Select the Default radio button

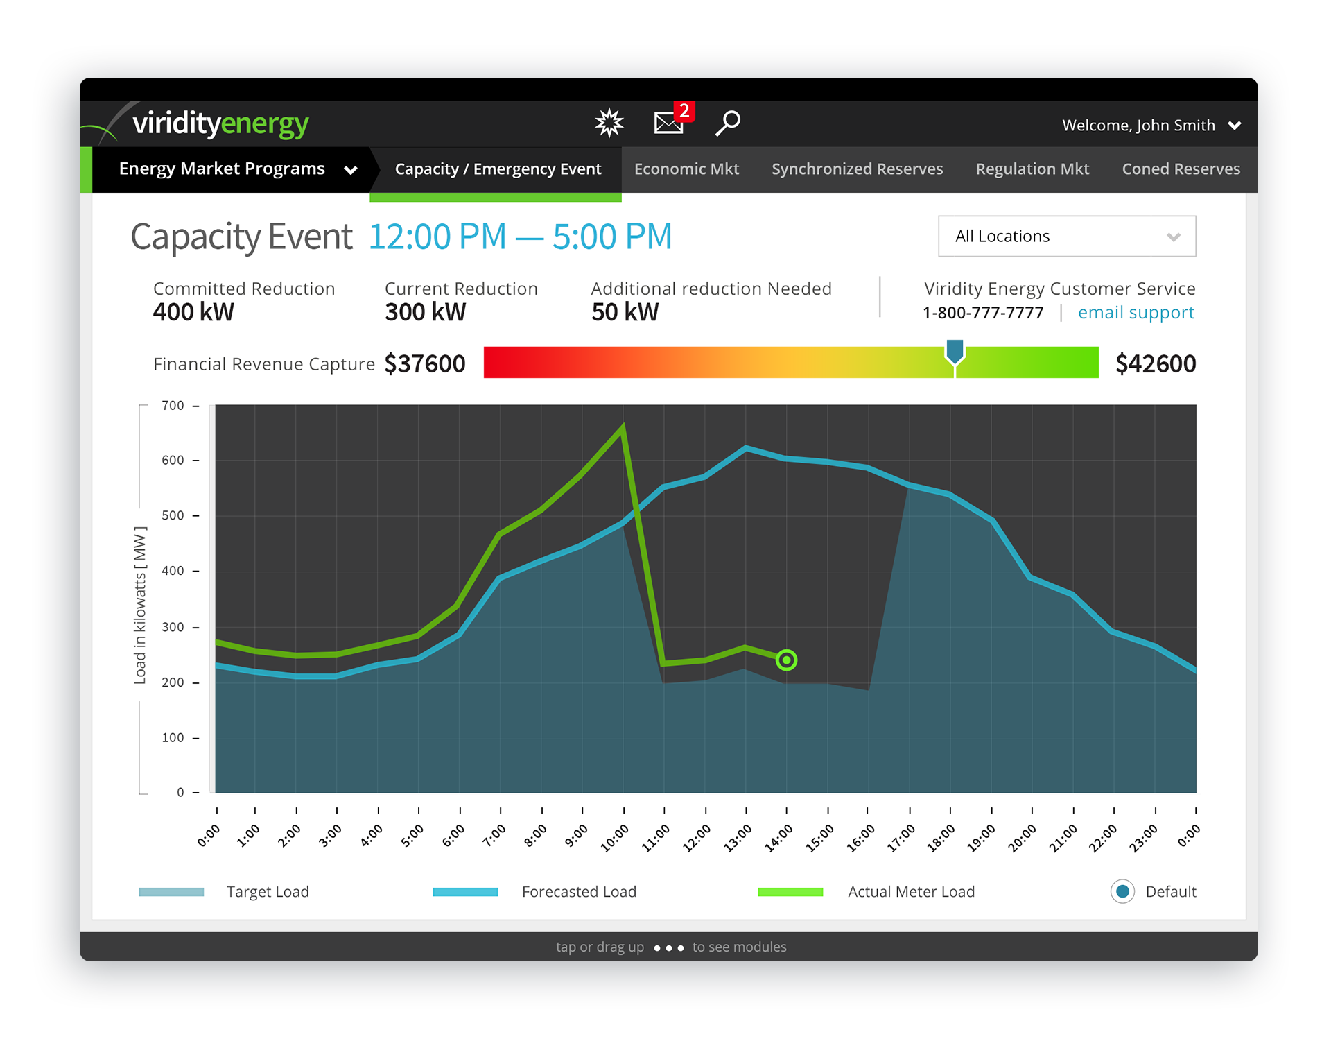tap(1122, 891)
